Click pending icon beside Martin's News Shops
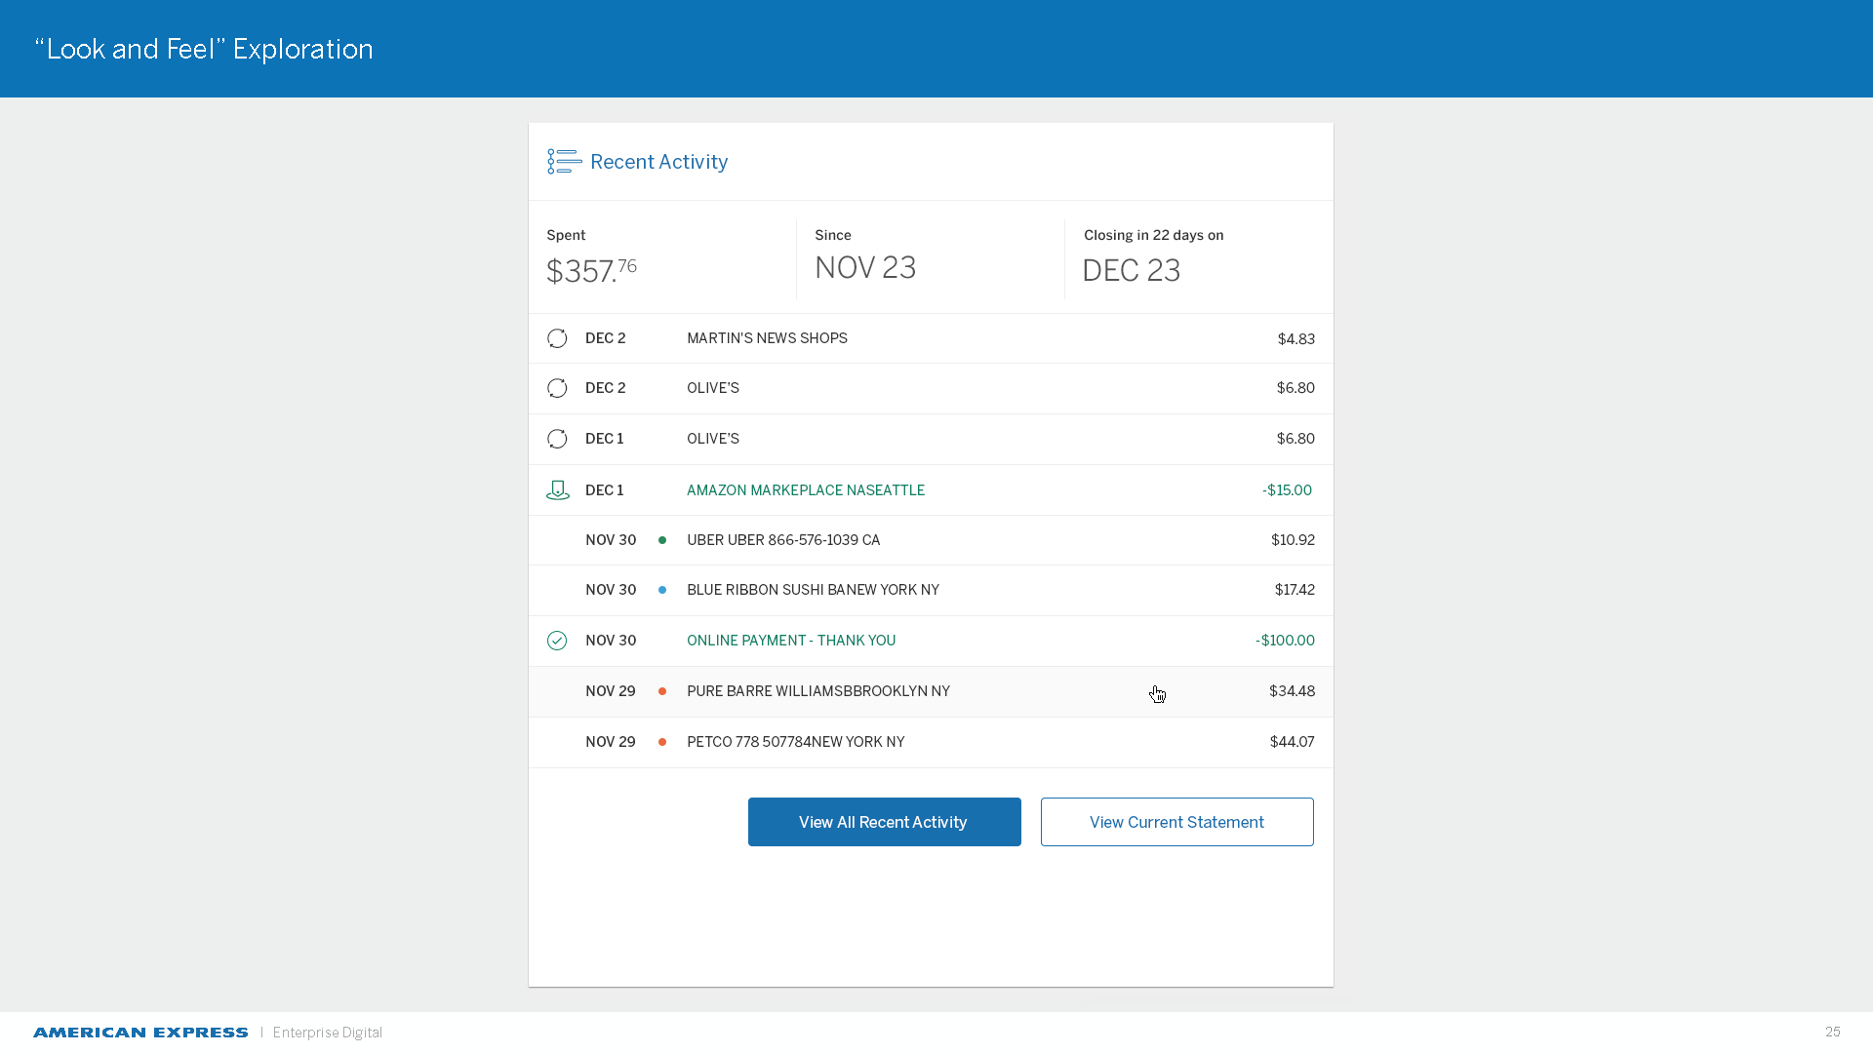This screenshot has height=1053, width=1873. coord(557,338)
